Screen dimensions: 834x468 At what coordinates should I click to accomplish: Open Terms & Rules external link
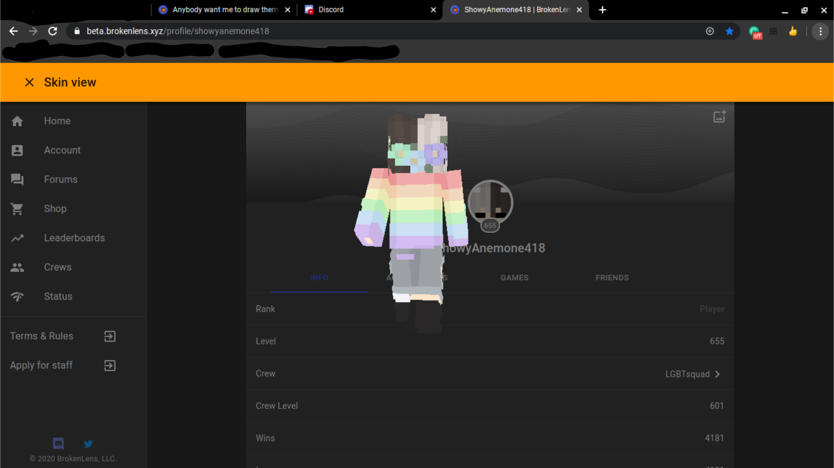pos(110,336)
